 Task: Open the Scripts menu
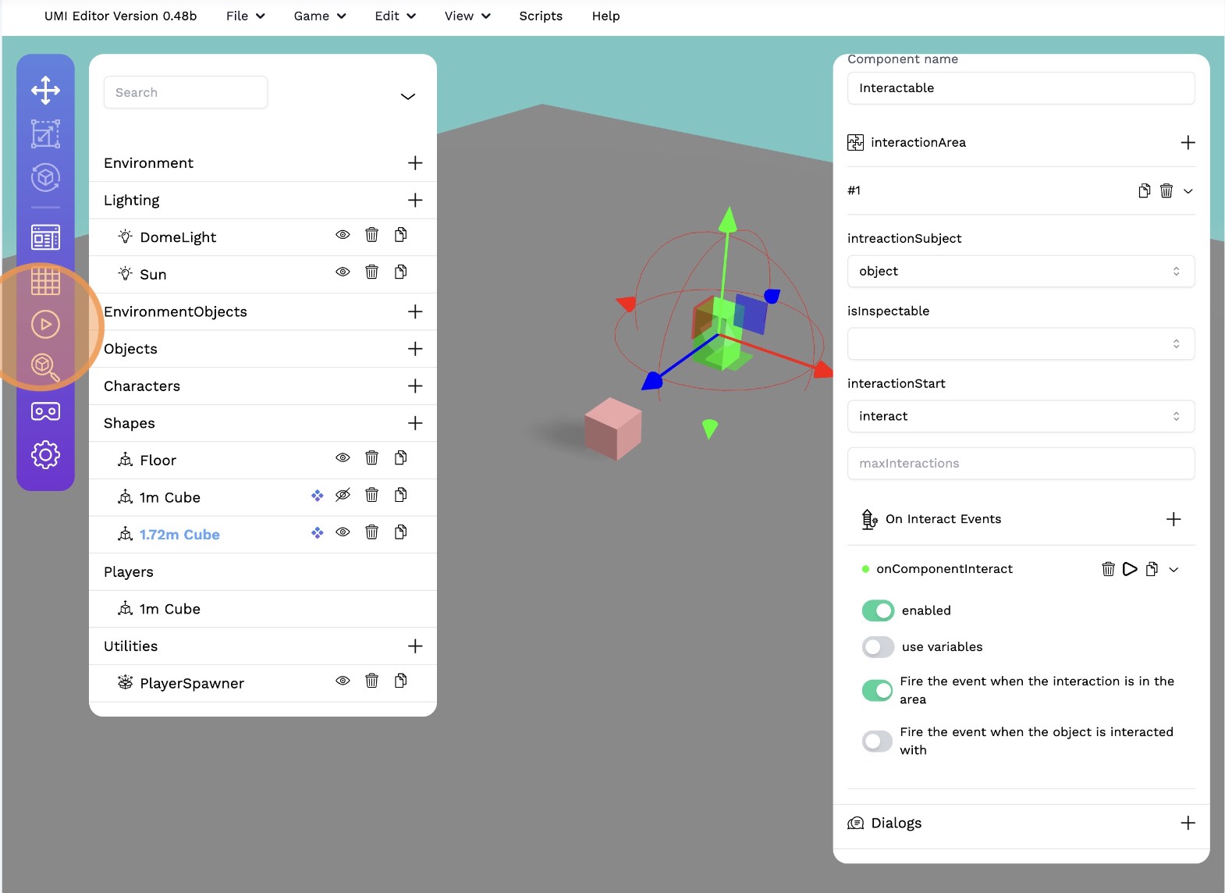[541, 16]
